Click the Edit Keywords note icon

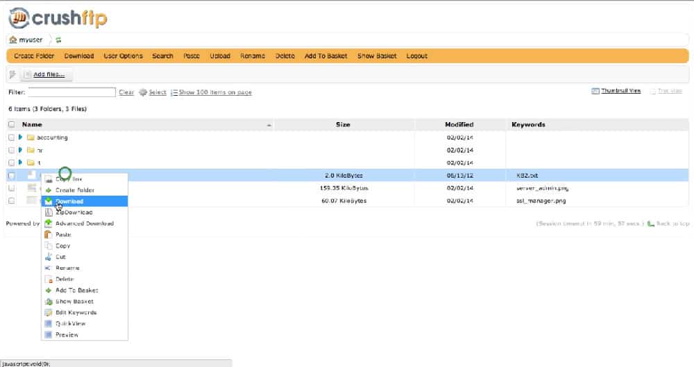click(x=49, y=313)
